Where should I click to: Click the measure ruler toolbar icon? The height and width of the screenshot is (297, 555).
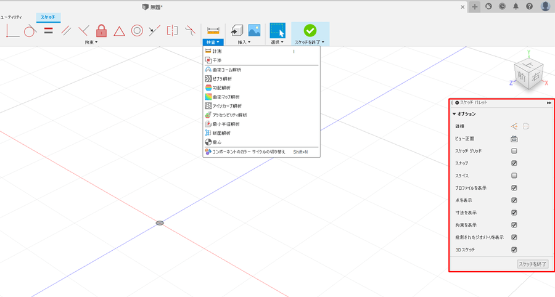click(x=213, y=31)
